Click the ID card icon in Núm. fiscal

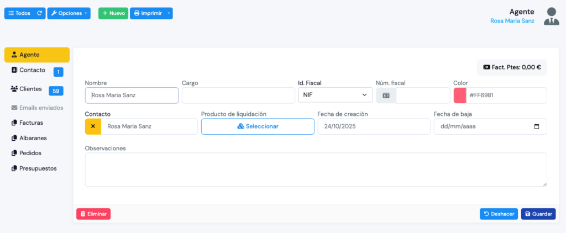point(386,96)
